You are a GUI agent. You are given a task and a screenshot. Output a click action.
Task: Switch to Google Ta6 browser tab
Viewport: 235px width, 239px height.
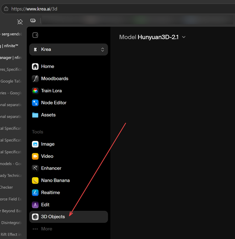11,81
